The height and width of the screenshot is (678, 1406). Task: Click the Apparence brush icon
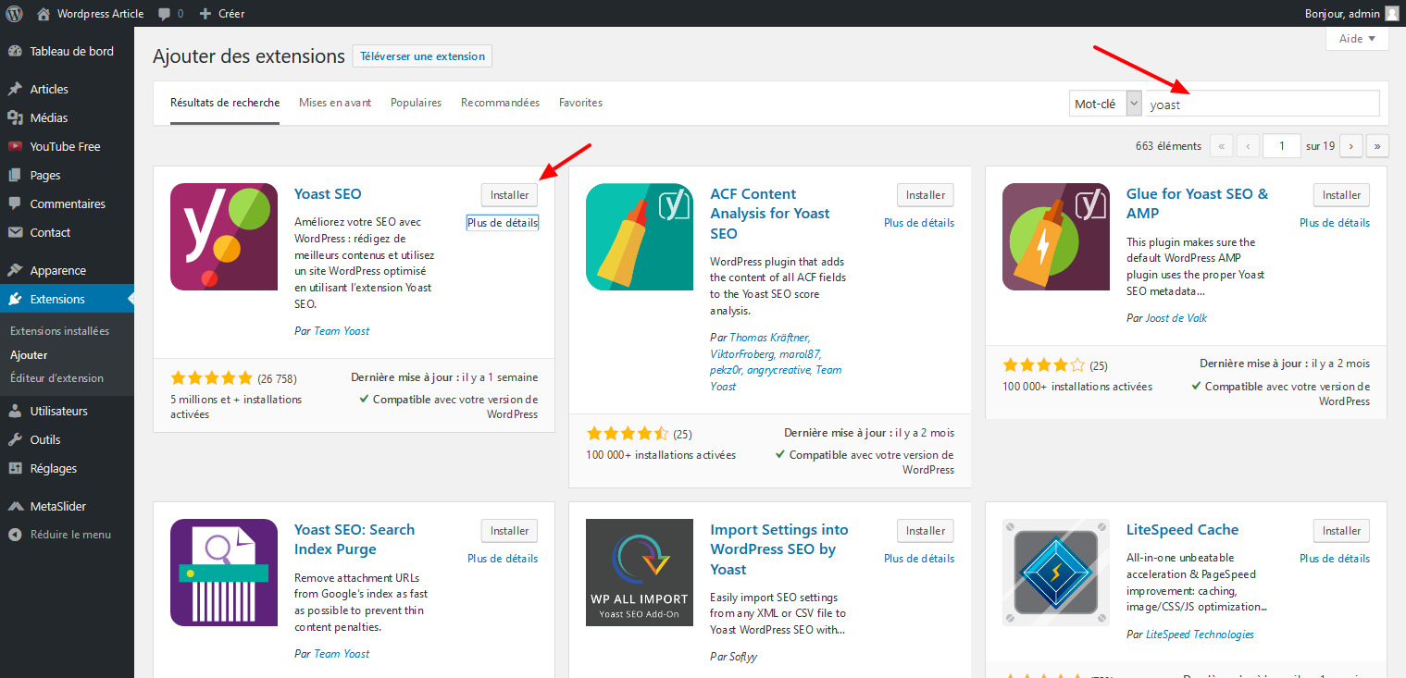[x=15, y=270]
